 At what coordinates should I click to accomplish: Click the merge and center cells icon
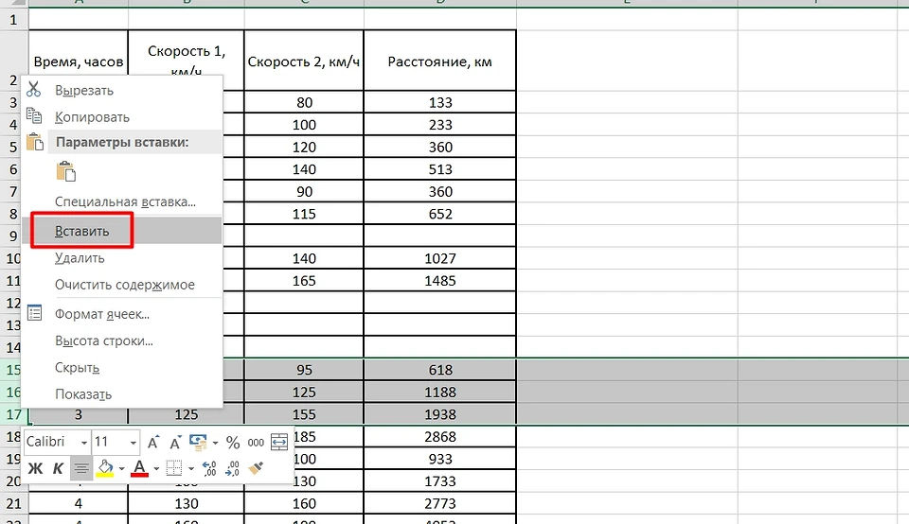click(x=279, y=443)
